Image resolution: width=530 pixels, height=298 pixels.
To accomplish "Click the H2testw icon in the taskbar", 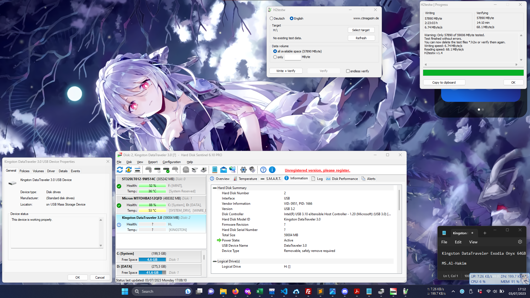I will (406, 291).
